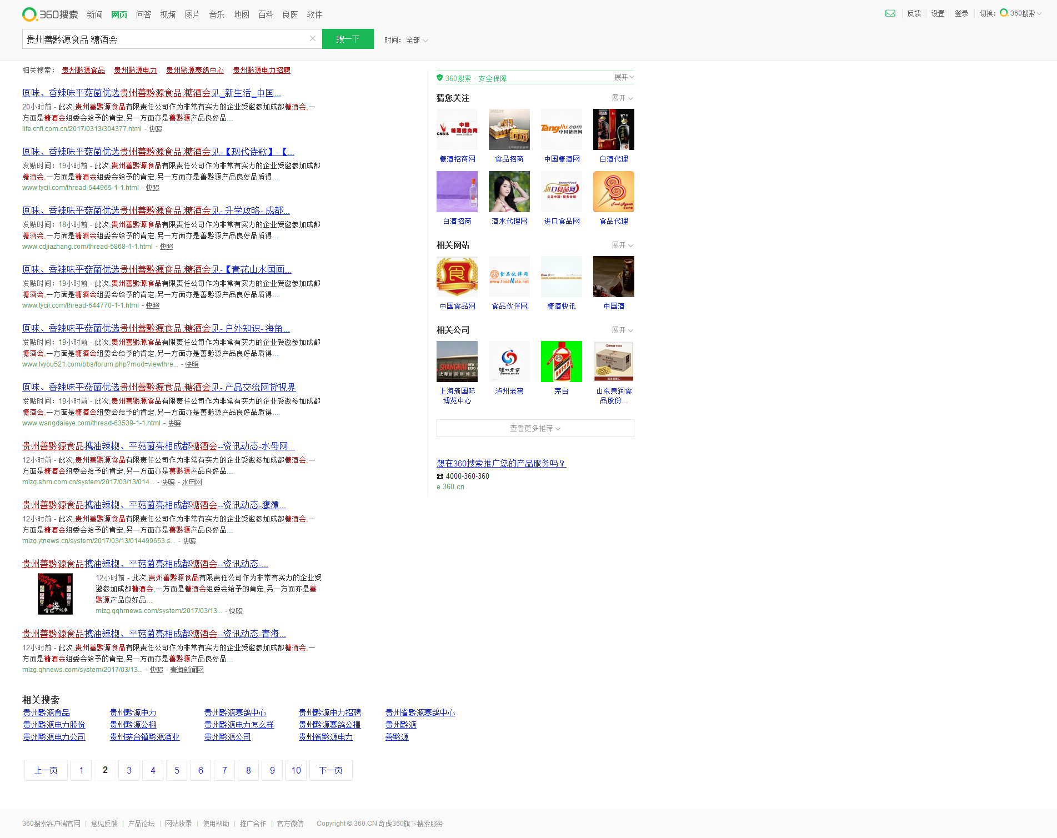Click 想在360搜索推广您的产品服务 link
1057x838 pixels.
[x=501, y=463]
